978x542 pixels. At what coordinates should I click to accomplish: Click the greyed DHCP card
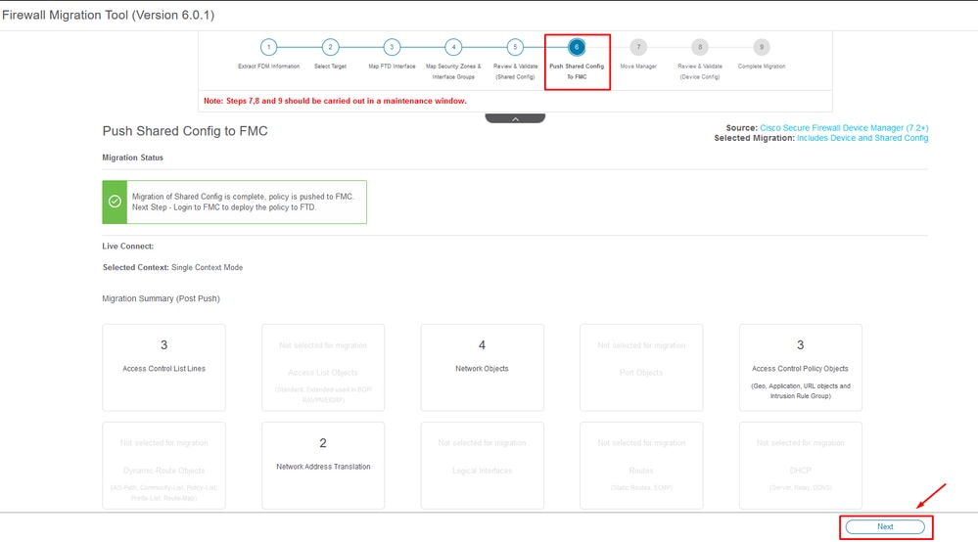click(x=800, y=466)
